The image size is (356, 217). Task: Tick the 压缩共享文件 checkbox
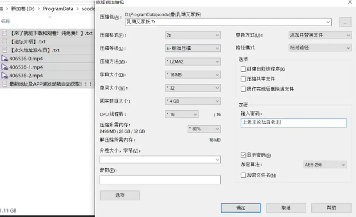243,79
